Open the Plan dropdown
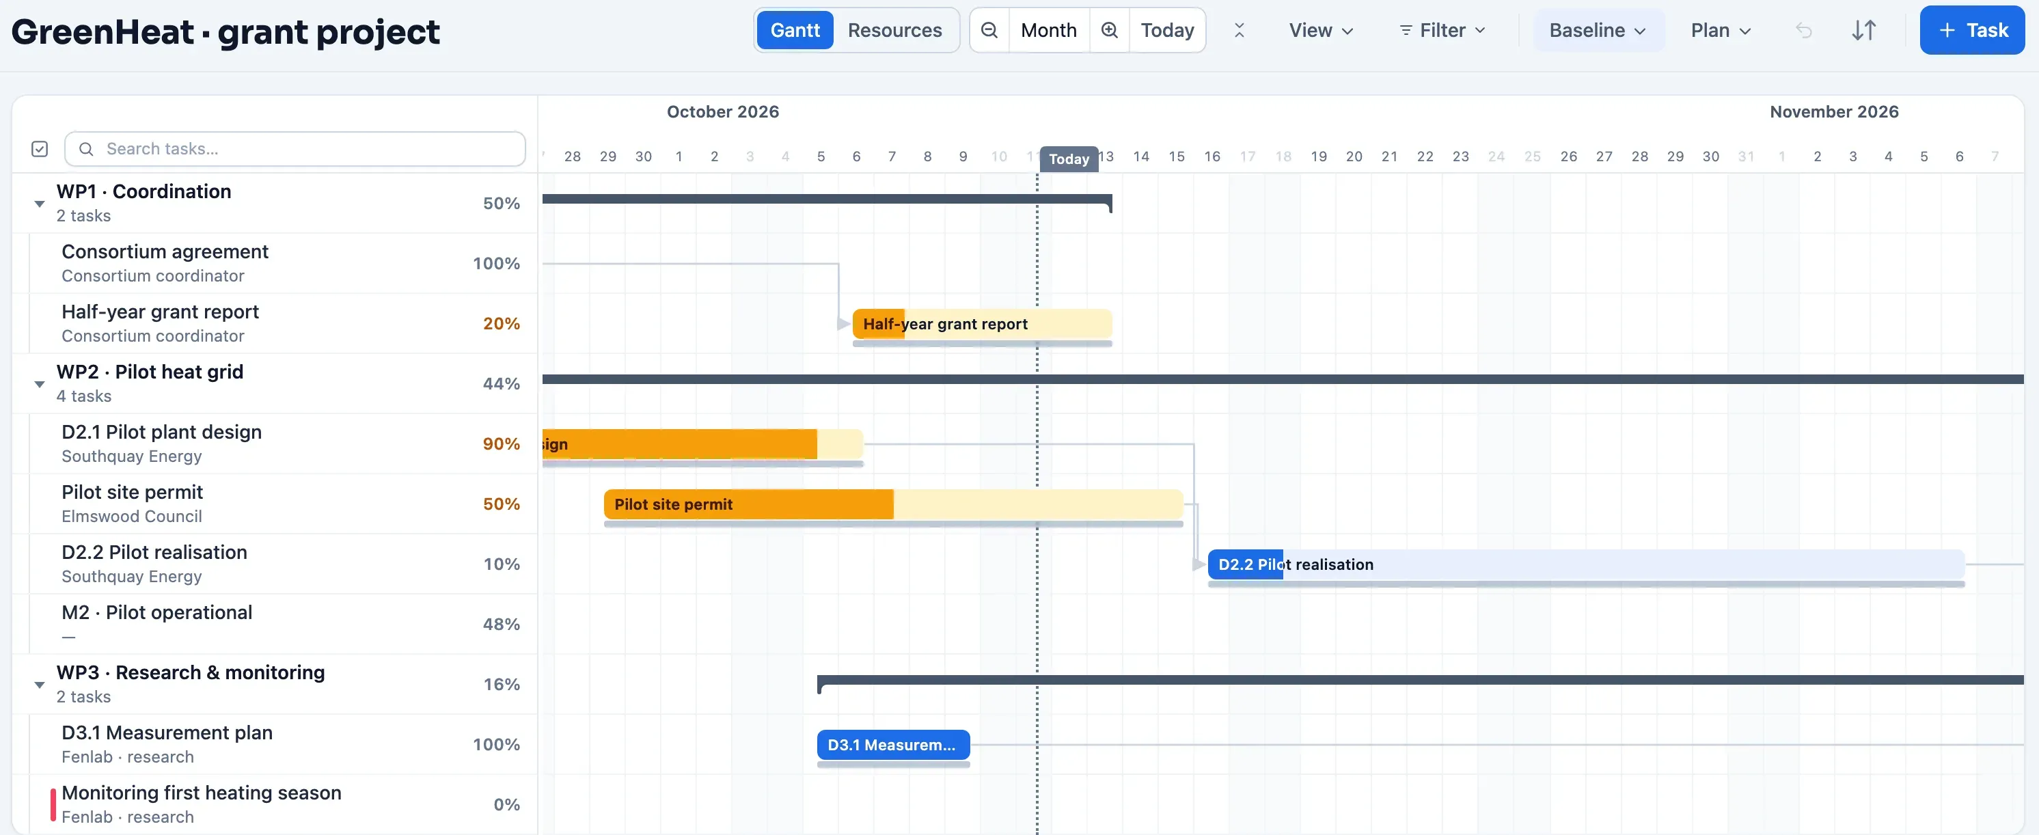Image resolution: width=2039 pixels, height=835 pixels. (x=1721, y=30)
